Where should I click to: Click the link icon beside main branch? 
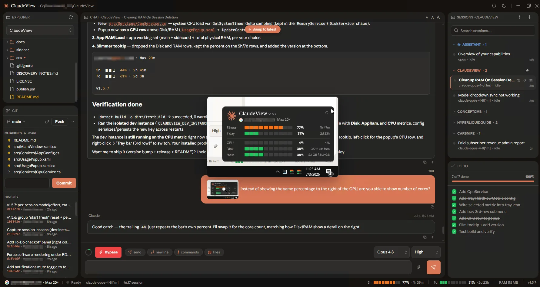click(47, 122)
